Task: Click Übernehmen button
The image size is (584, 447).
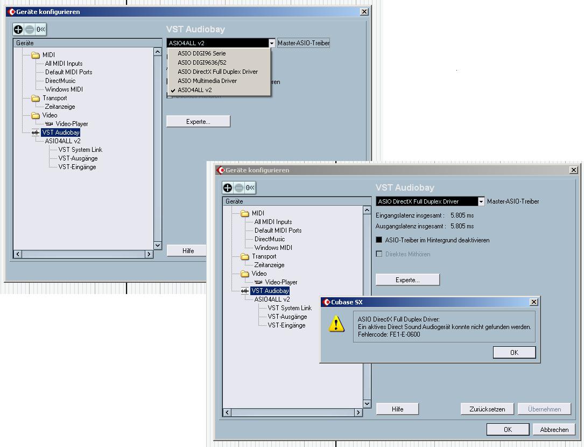Action: click(x=545, y=409)
